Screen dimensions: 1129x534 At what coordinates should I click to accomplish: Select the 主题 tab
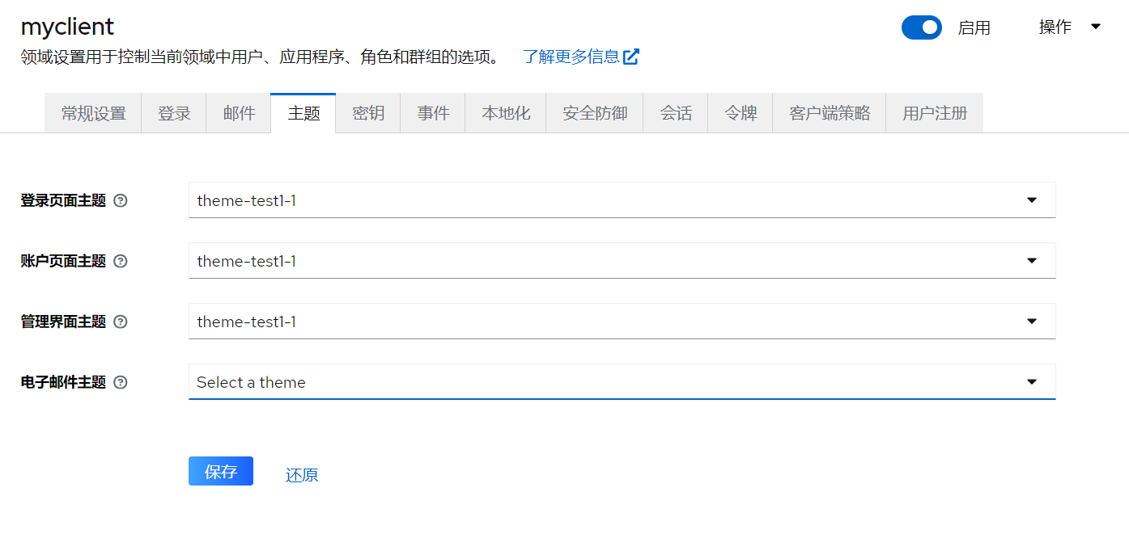coord(303,113)
